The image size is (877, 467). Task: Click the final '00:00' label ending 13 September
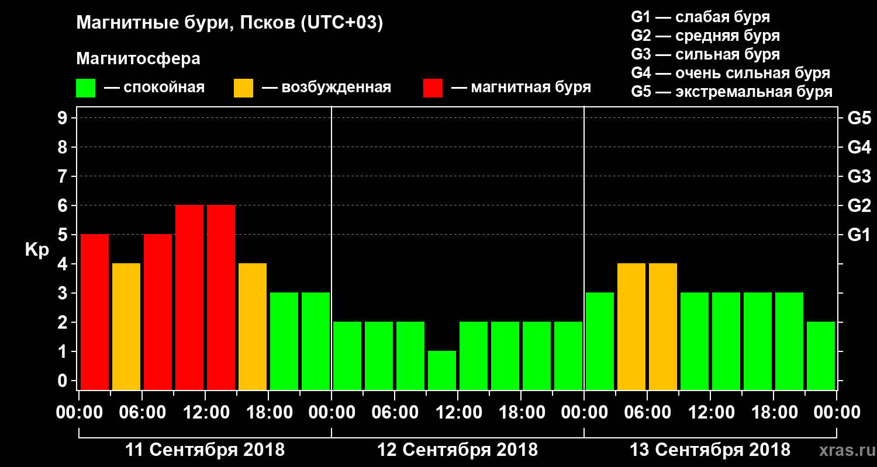(x=837, y=413)
